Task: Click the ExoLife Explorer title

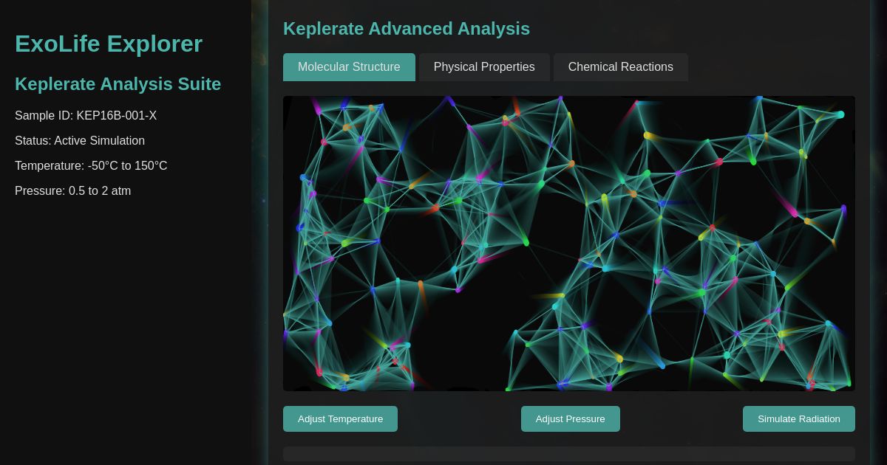Action: click(108, 44)
